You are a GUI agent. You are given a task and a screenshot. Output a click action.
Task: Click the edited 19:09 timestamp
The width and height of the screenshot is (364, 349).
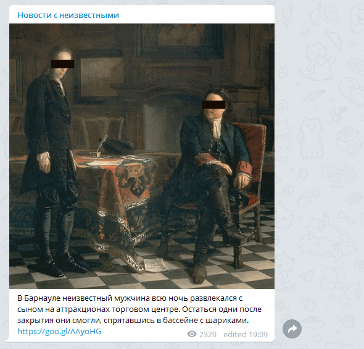click(246, 334)
